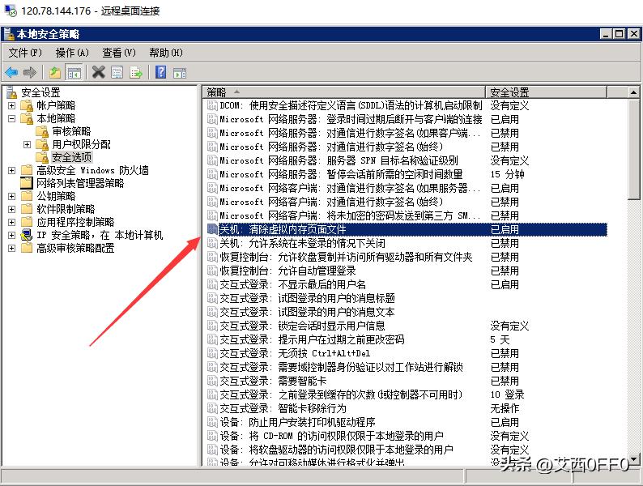643x486 pixels.
Task: Click the Export List toolbar icon
Action: (136, 73)
